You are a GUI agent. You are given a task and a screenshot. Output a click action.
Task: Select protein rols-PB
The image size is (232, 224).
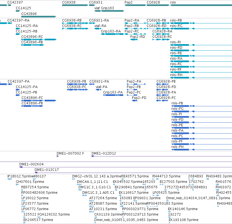pyautogui.click(x=202, y=106)
